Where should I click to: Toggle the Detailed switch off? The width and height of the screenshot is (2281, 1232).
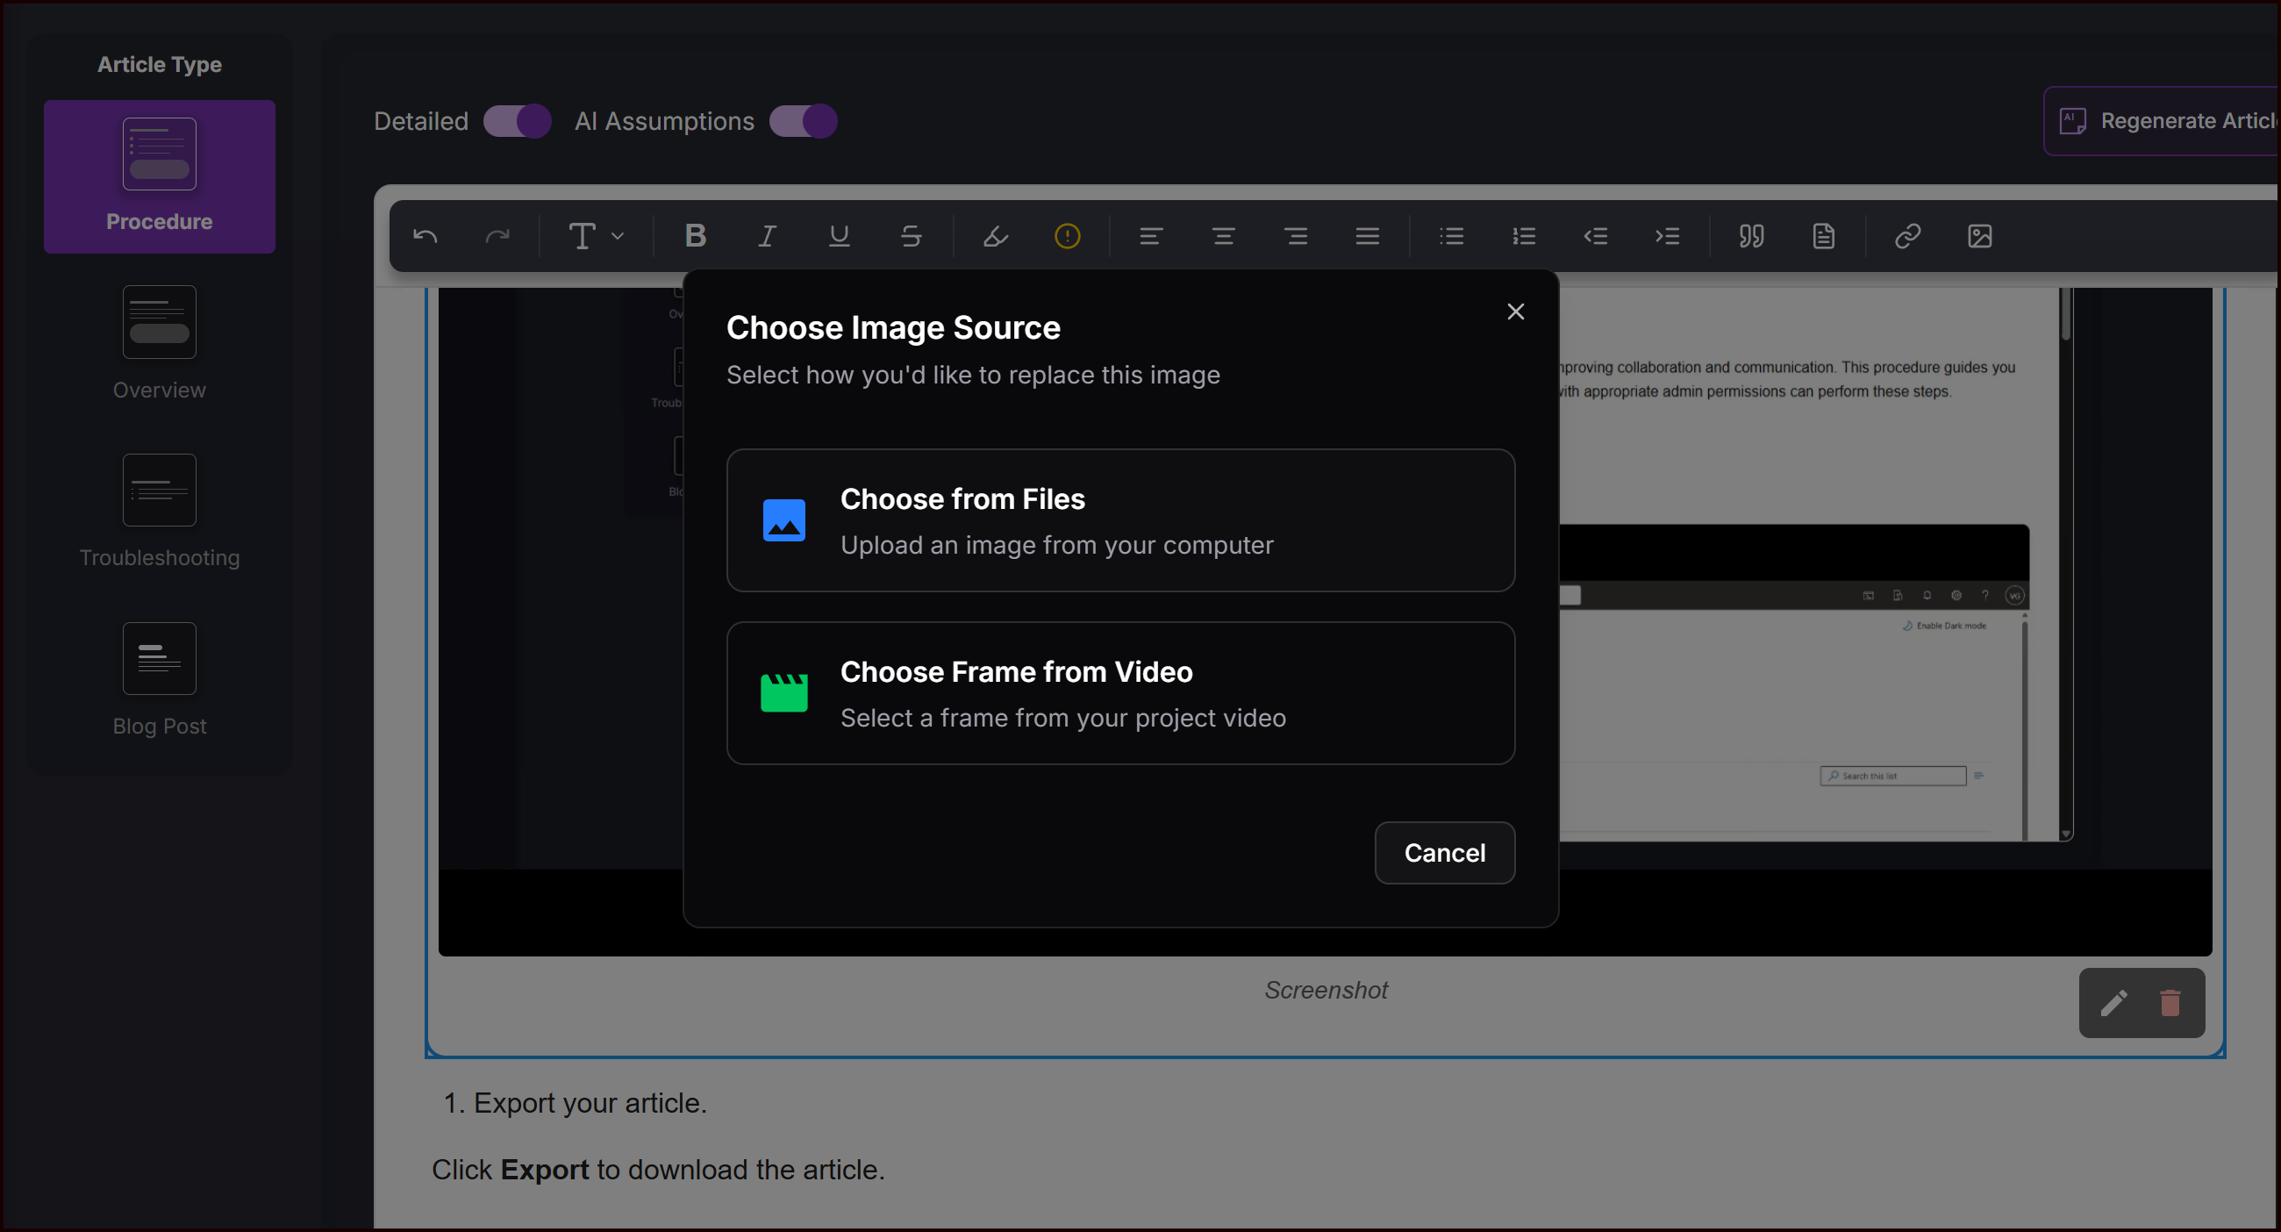coord(517,121)
